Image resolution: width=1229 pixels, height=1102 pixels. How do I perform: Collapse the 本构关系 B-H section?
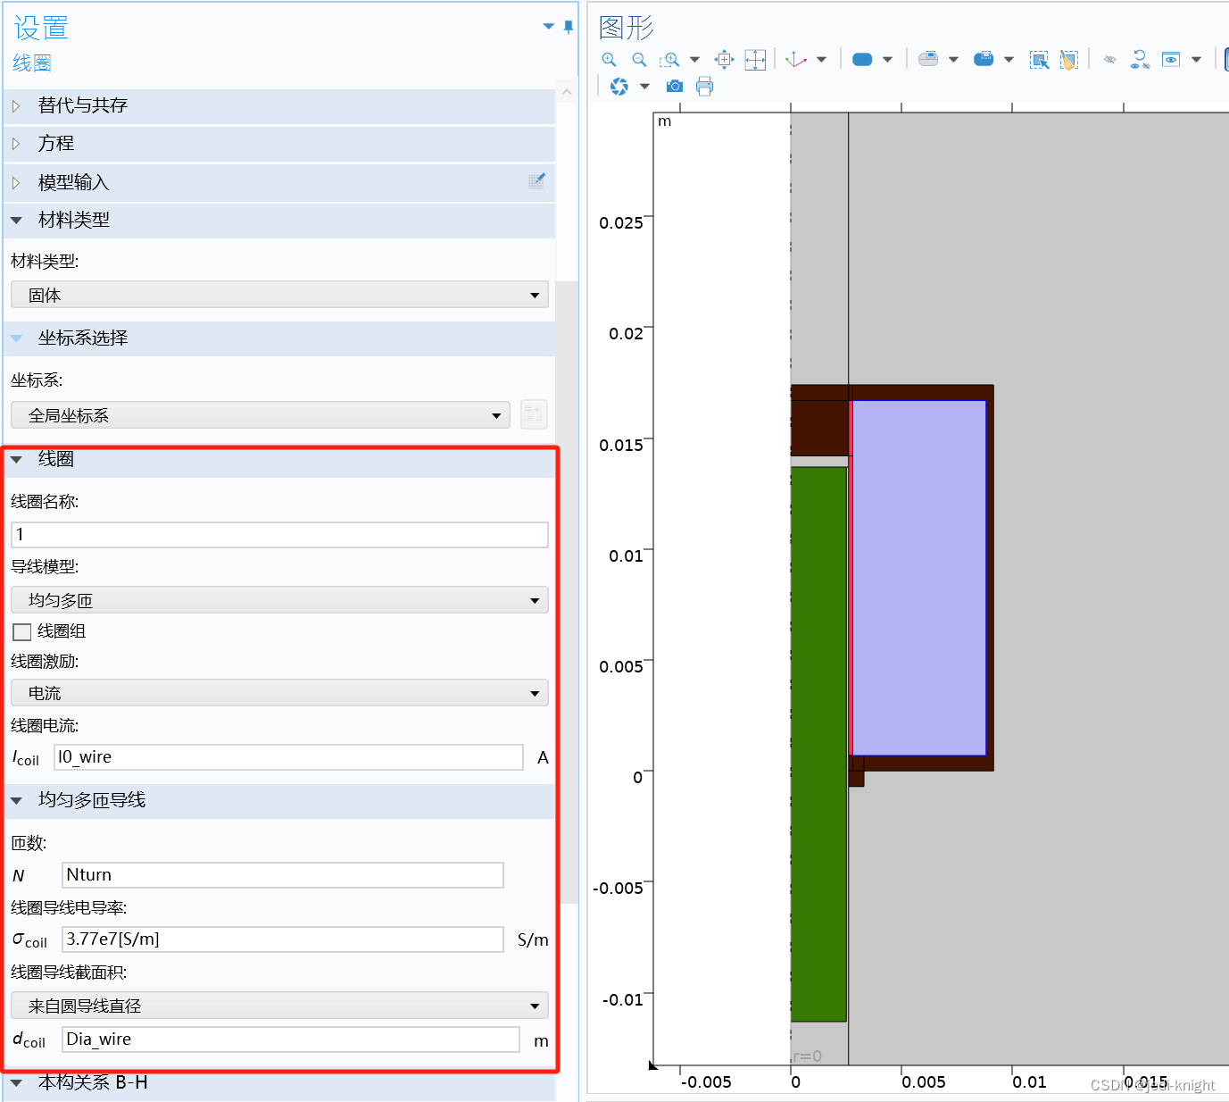coord(16,1083)
